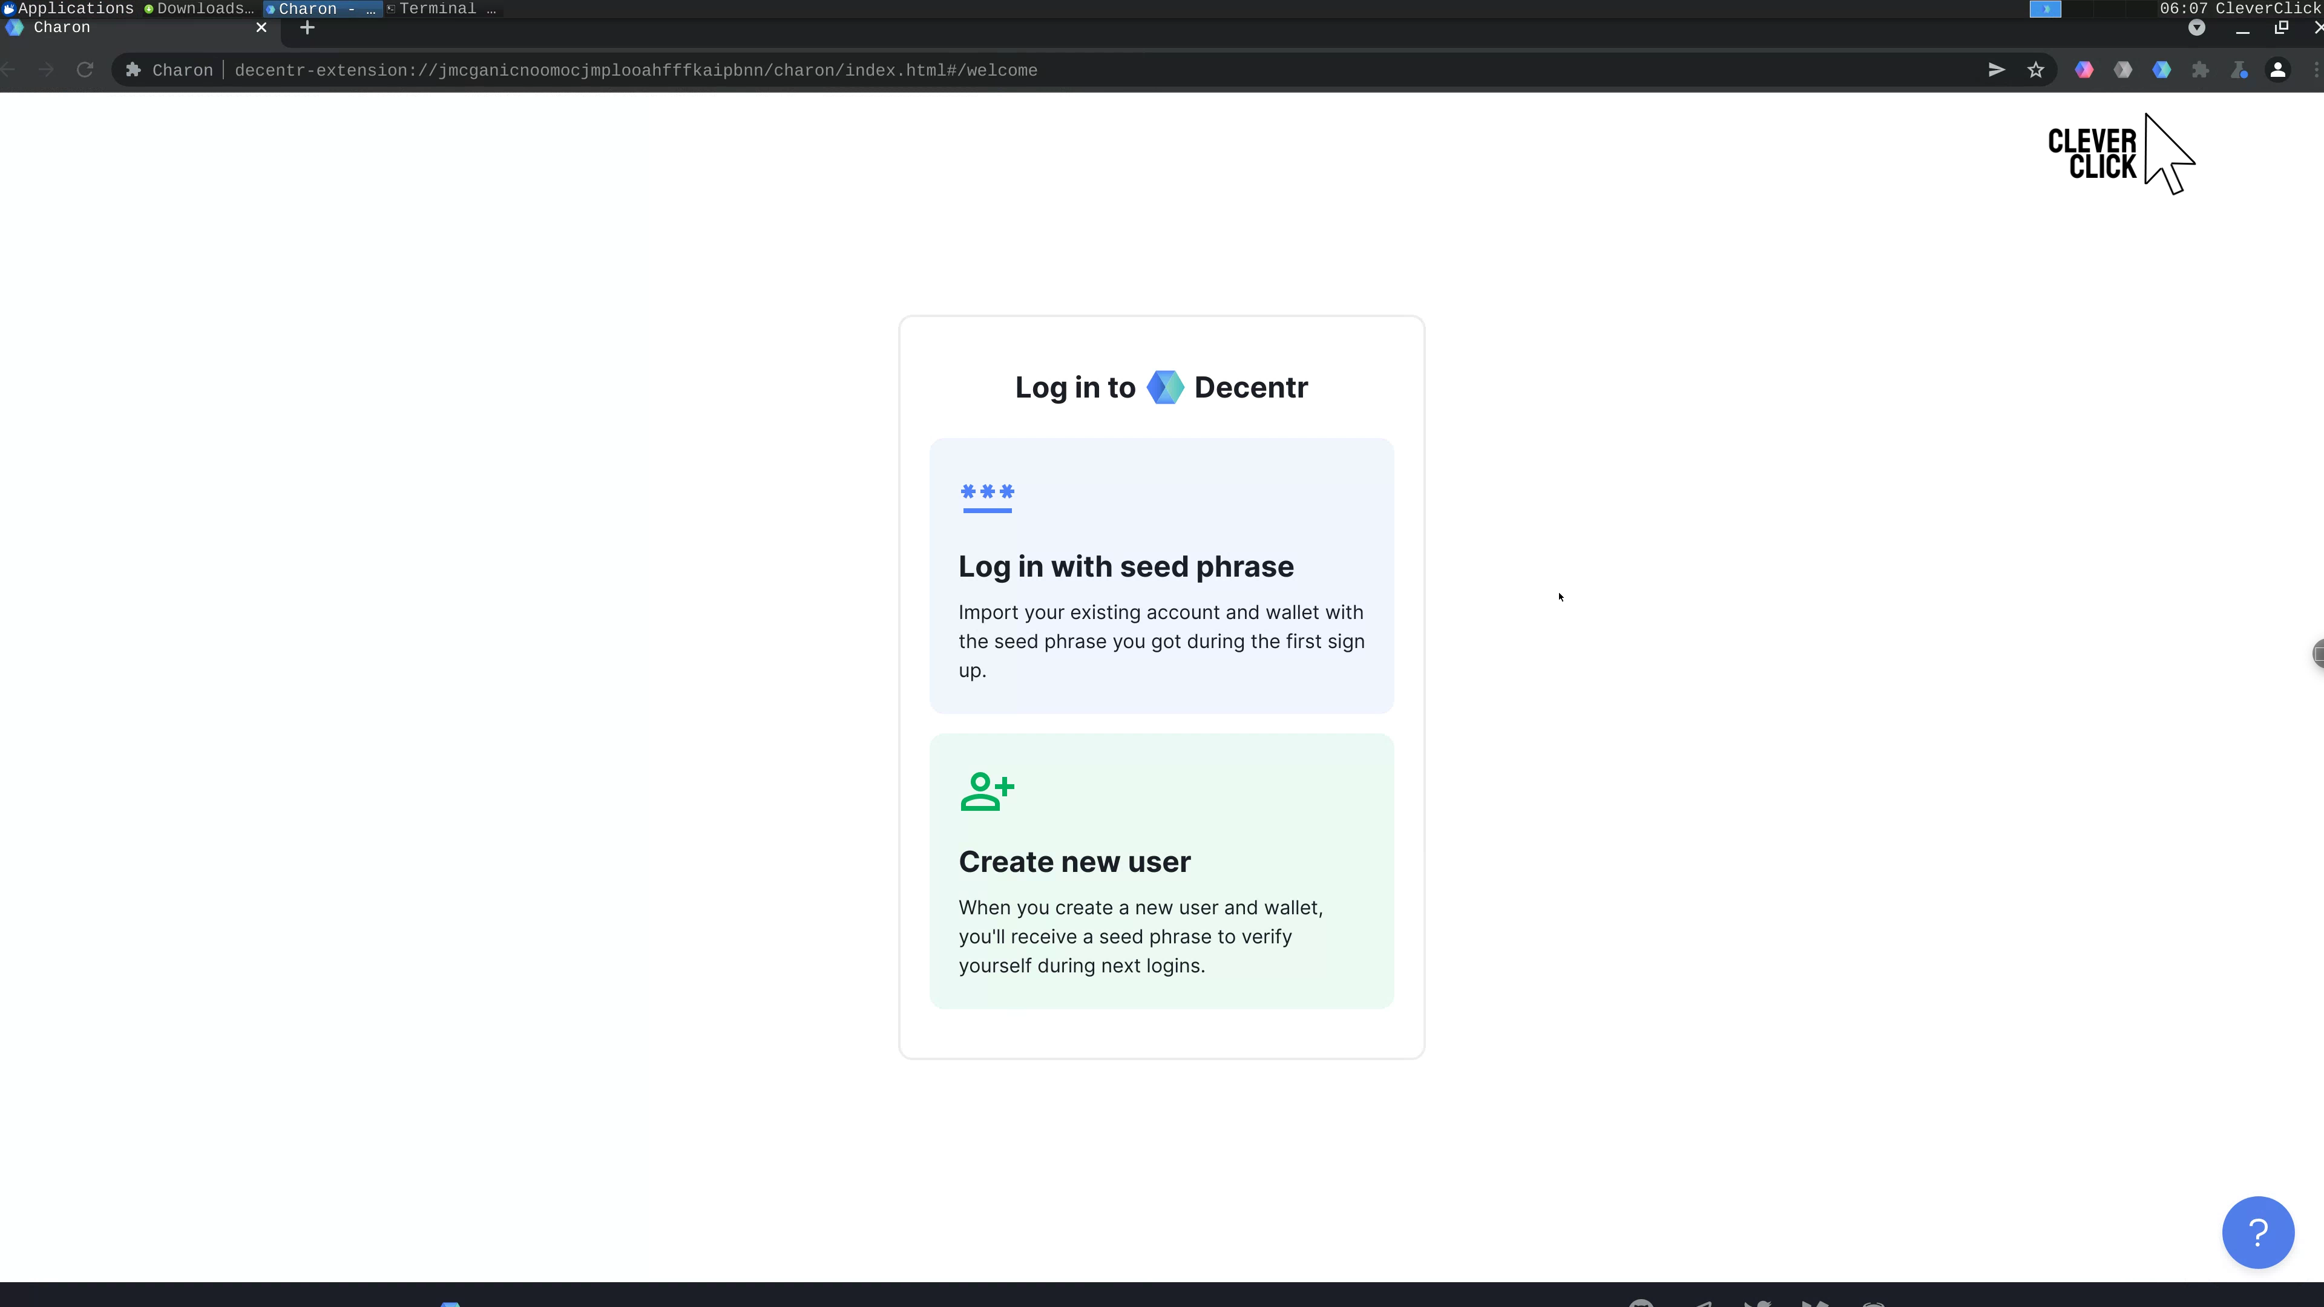
Task: Bookmark this page with the star
Action: 2035,70
